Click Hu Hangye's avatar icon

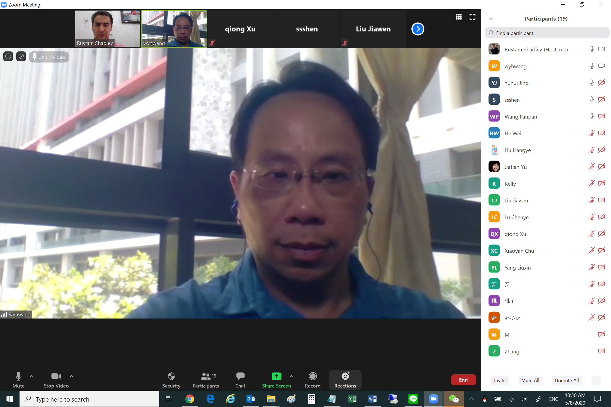pyautogui.click(x=494, y=150)
